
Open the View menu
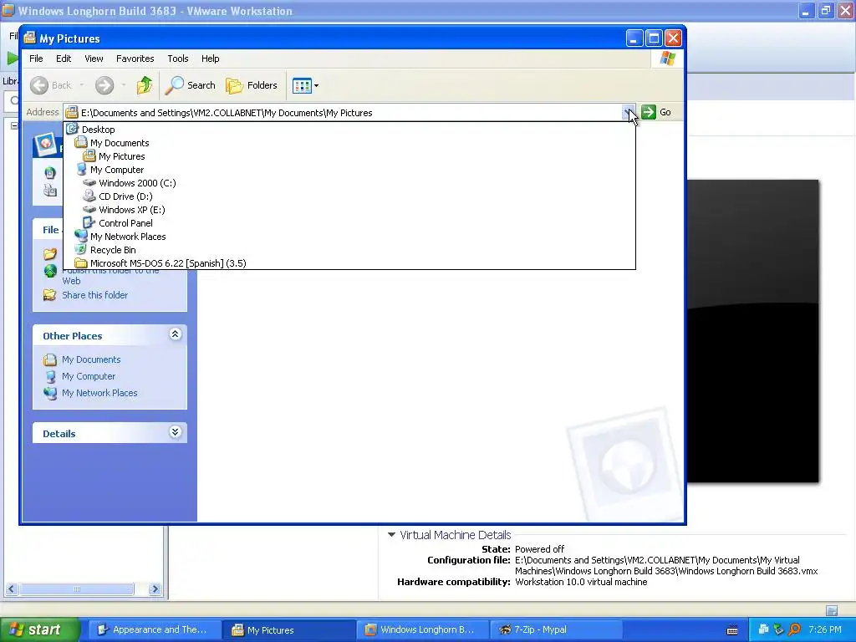[x=94, y=59]
